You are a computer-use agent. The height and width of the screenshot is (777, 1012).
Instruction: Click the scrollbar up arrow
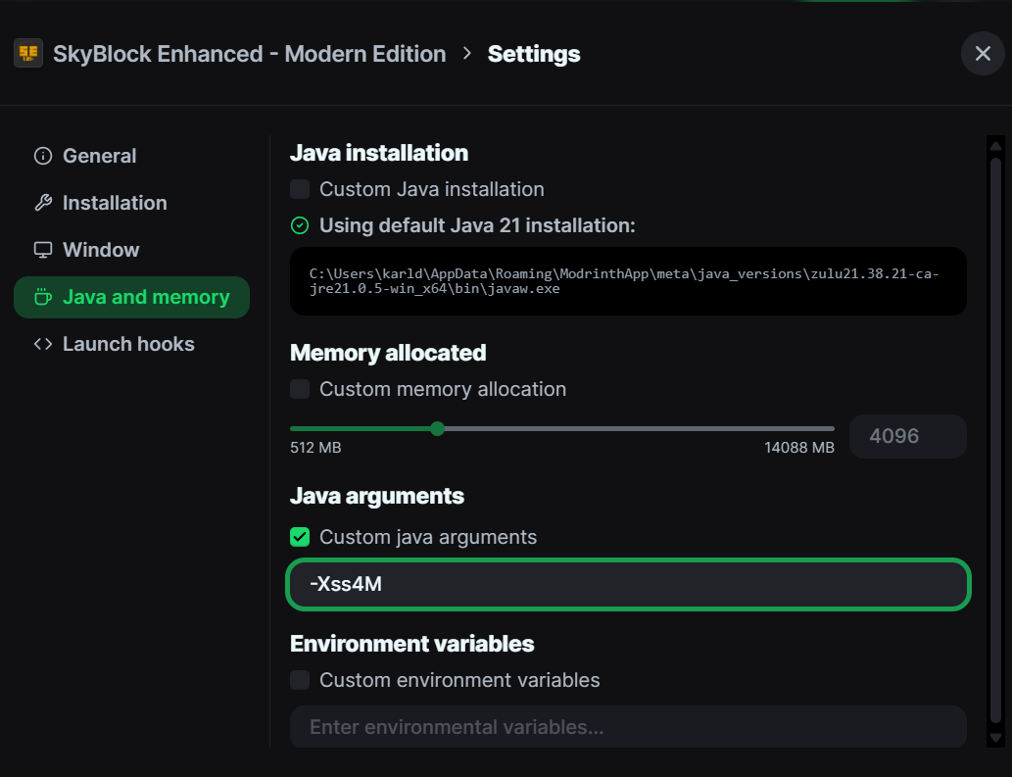click(x=996, y=145)
